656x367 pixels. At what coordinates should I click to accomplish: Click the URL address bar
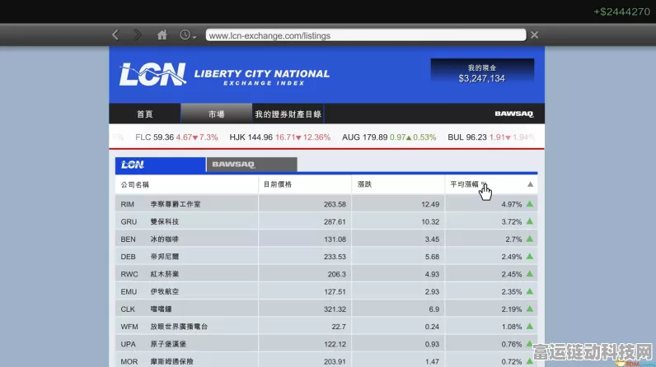(x=366, y=35)
